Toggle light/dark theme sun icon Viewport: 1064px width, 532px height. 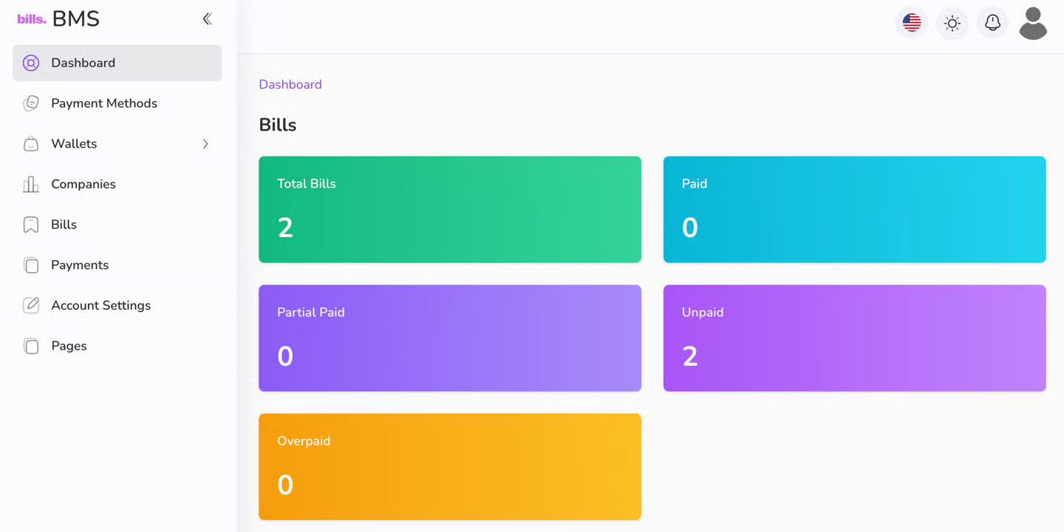(x=952, y=23)
